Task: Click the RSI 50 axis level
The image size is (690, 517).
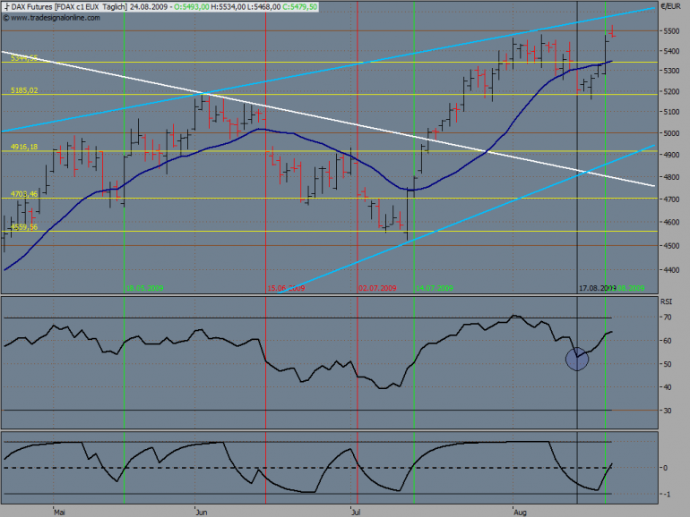Action: tap(668, 364)
